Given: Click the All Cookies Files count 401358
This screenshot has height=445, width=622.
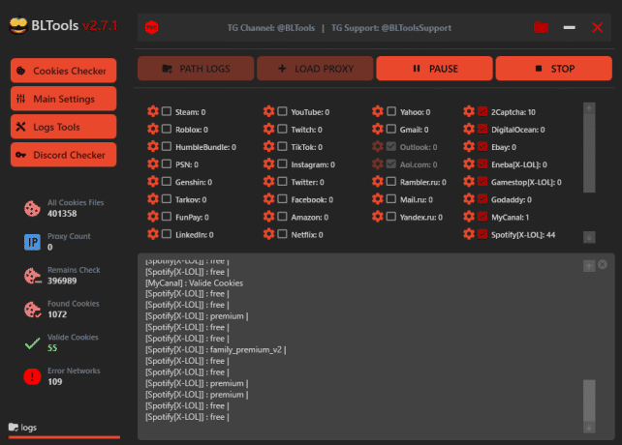Looking at the screenshot, I should pos(62,213).
